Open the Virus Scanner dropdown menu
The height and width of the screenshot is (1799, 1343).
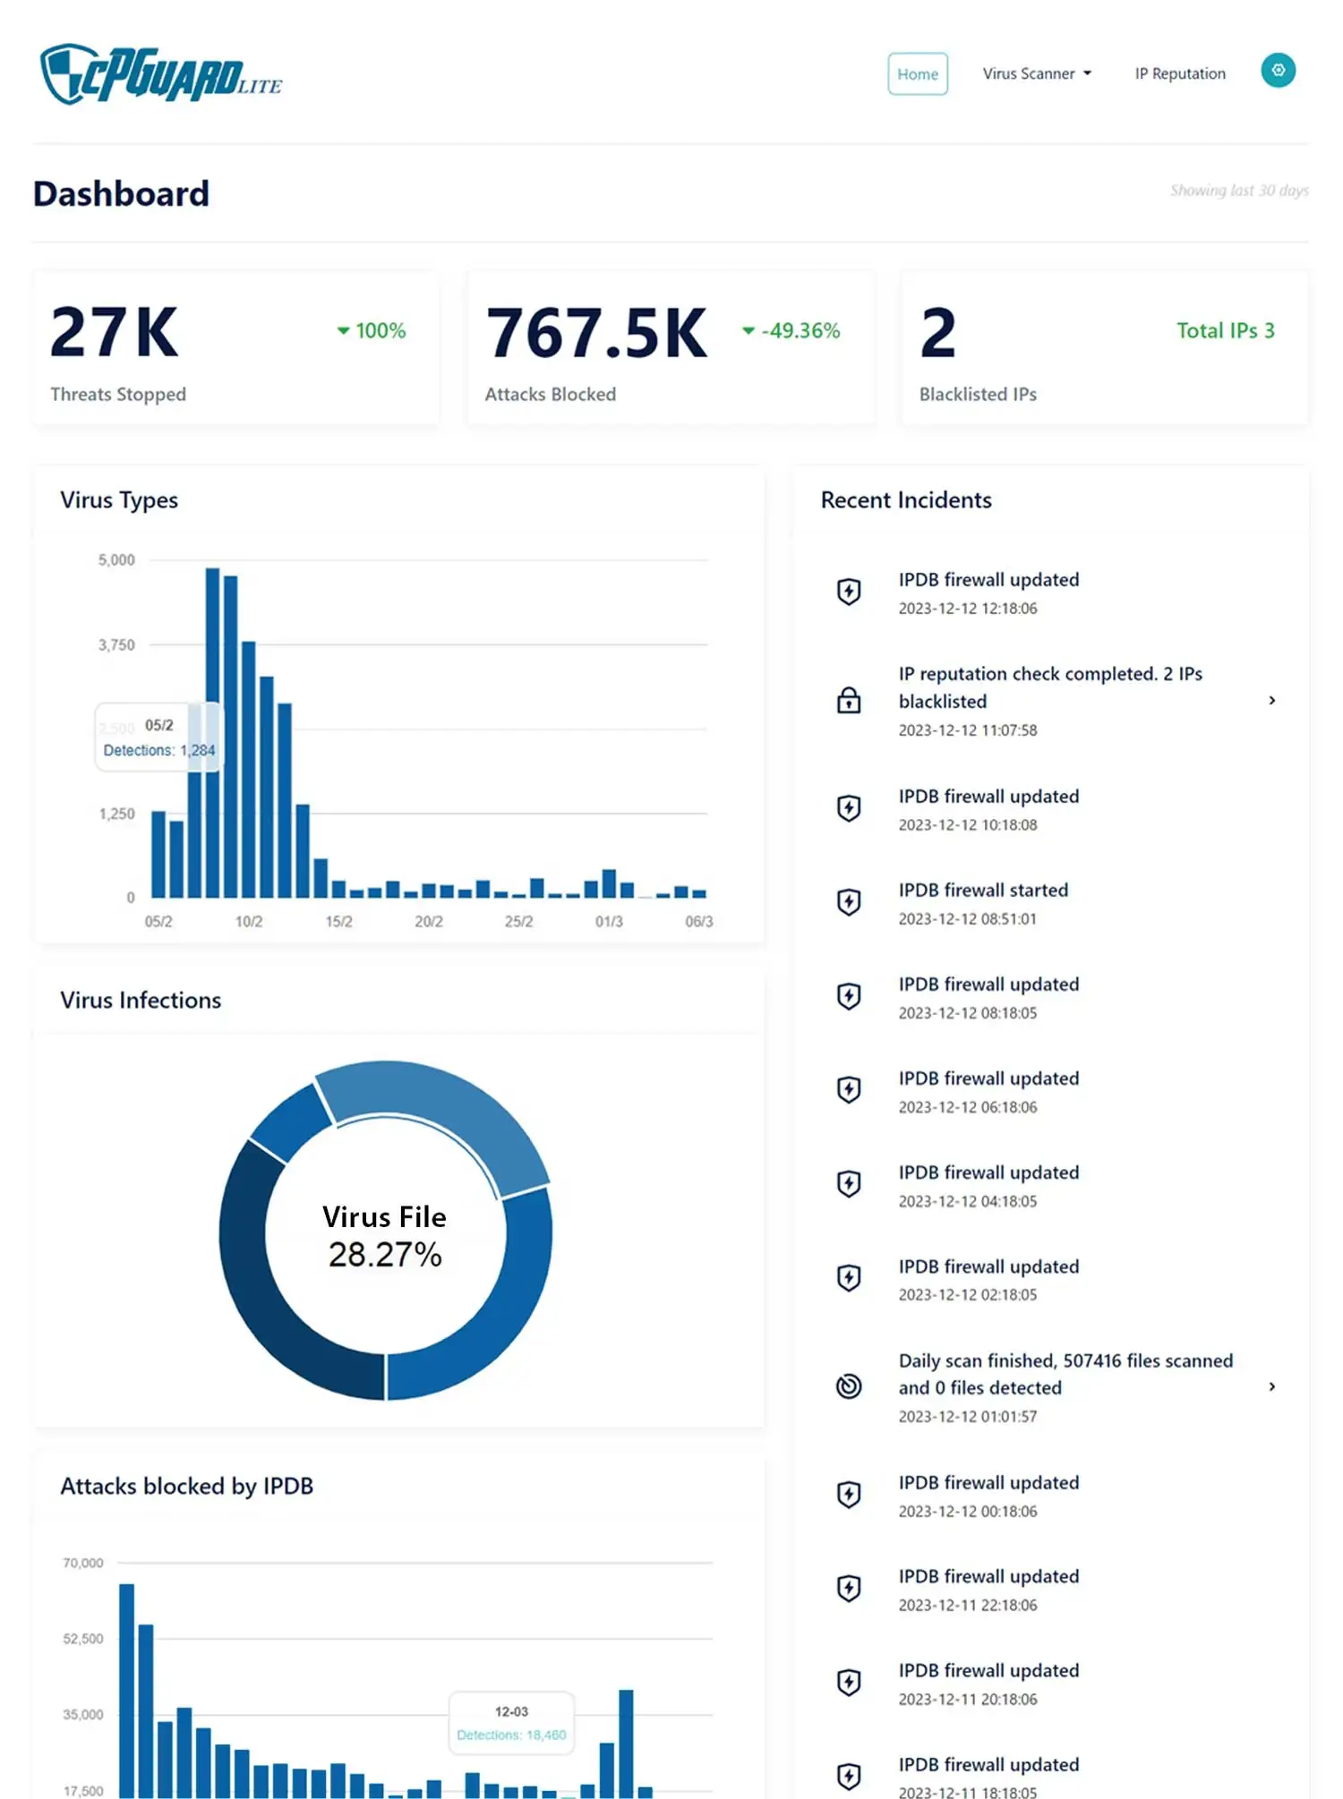(1037, 73)
